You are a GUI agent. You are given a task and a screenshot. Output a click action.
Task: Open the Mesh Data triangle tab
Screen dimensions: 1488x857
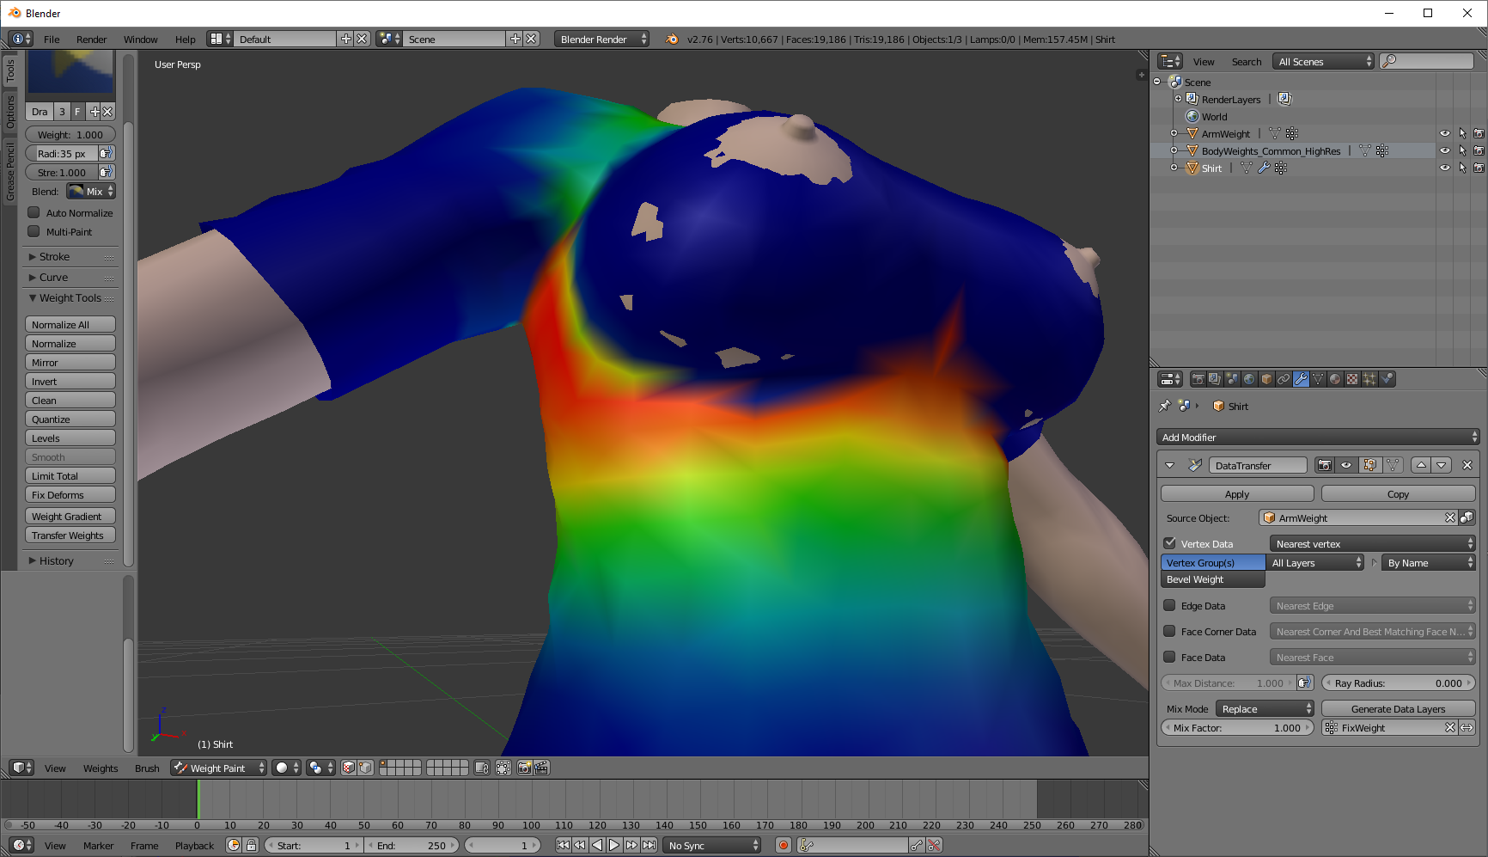point(1318,379)
